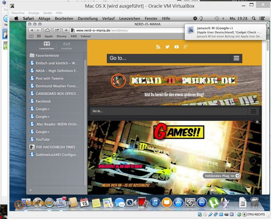
Task: Launch Notes from the Dock
Action: point(96,202)
